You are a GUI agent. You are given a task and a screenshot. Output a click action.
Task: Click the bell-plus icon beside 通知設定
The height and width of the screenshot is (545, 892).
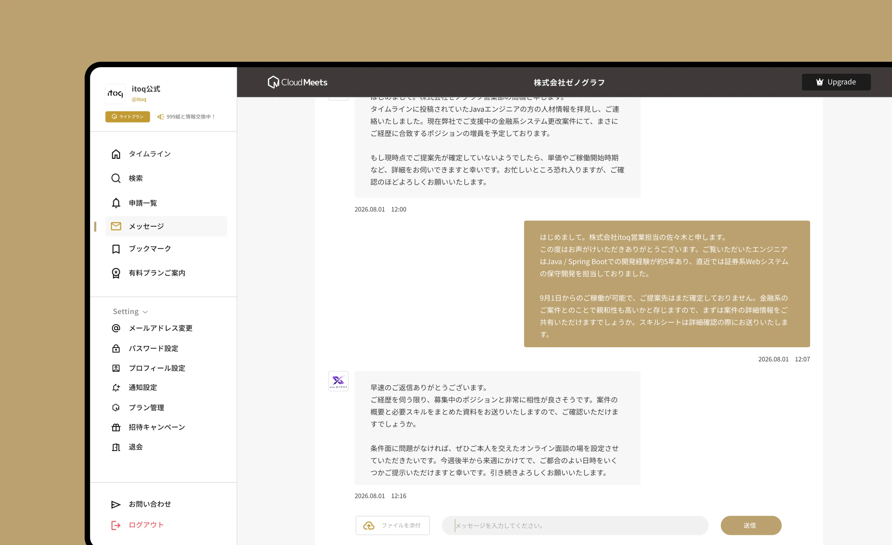click(x=116, y=388)
